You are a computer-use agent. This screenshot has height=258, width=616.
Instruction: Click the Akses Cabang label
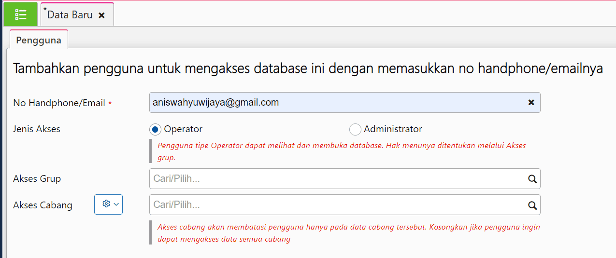(x=43, y=205)
